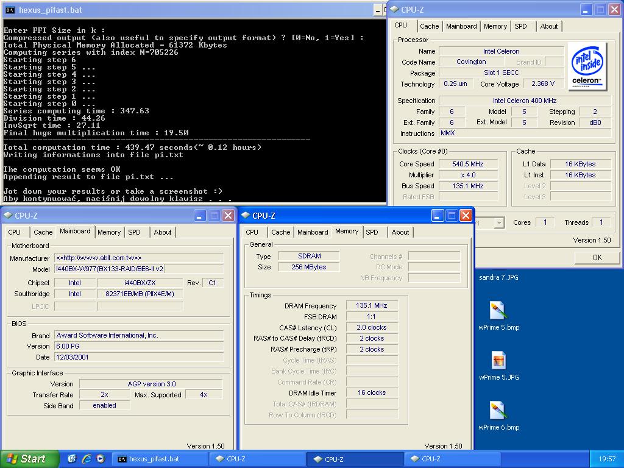Minimize the CPU-Z Mainboard window
The image size is (624, 468).
(x=200, y=216)
